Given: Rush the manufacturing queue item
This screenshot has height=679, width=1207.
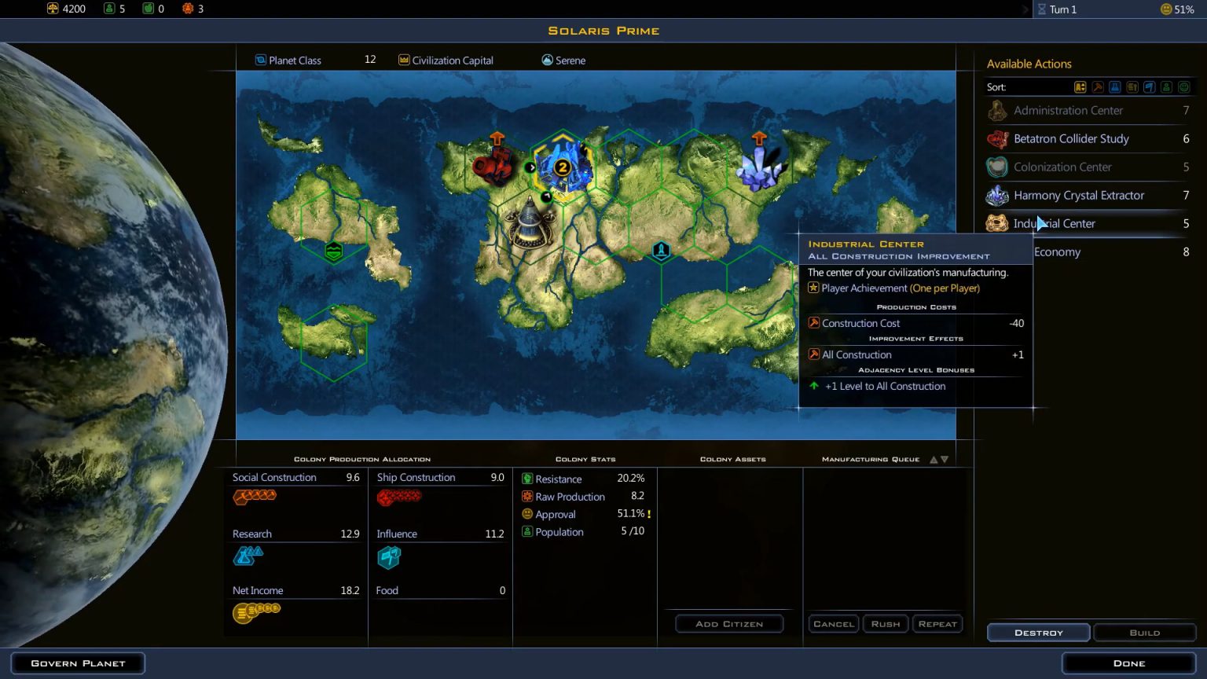Looking at the screenshot, I should tap(886, 624).
